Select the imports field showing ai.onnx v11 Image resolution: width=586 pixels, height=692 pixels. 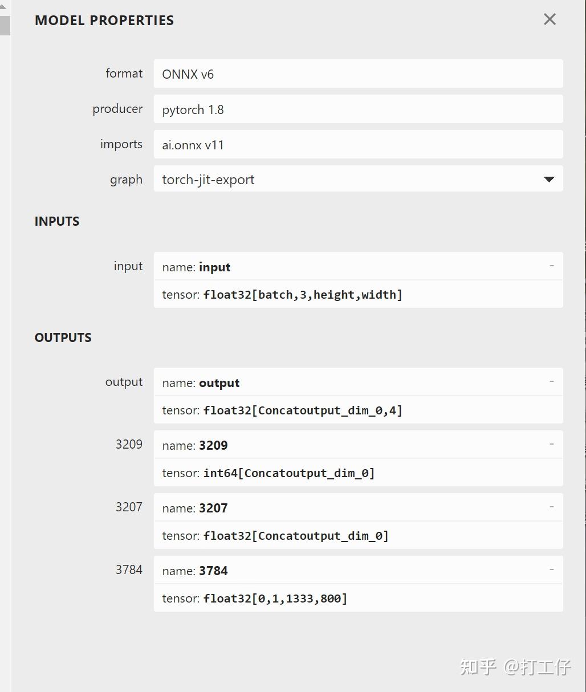coord(357,144)
